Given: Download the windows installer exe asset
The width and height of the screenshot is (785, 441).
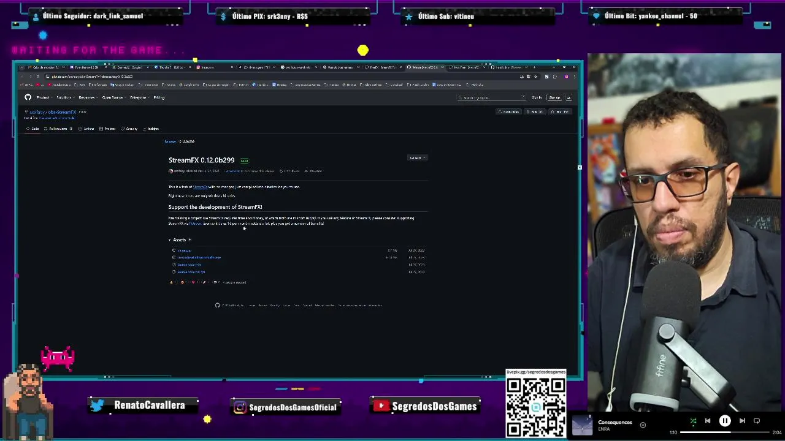Looking at the screenshot, I should (199, 258).
